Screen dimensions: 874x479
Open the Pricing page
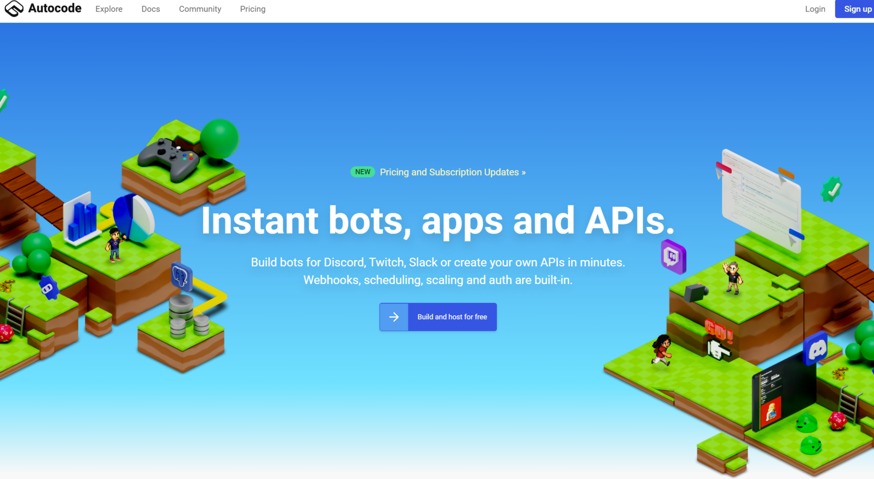coord(252,9)
